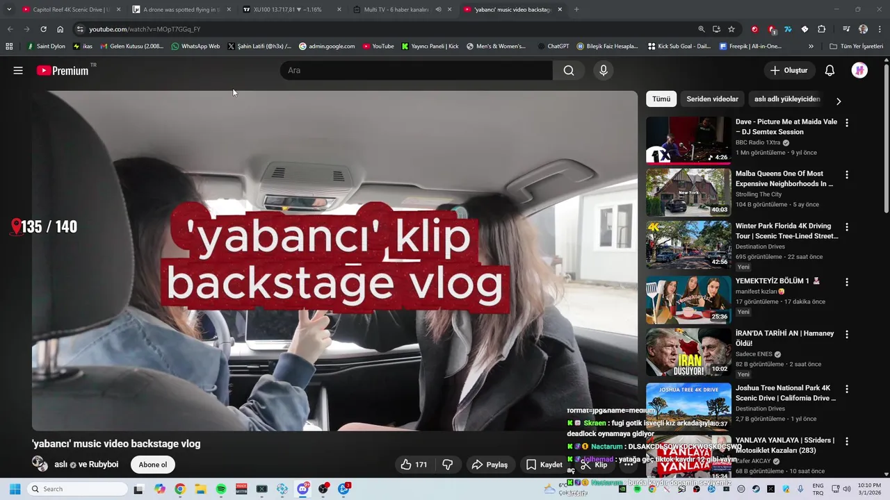Open ChatGPT bookmark
This screenshot has height=500, width=890.
tap(553, 47)
